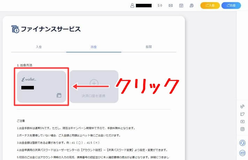248x160 pixels.
Task: Switch to the 振替 transfer tab
Action: [148, 47]
